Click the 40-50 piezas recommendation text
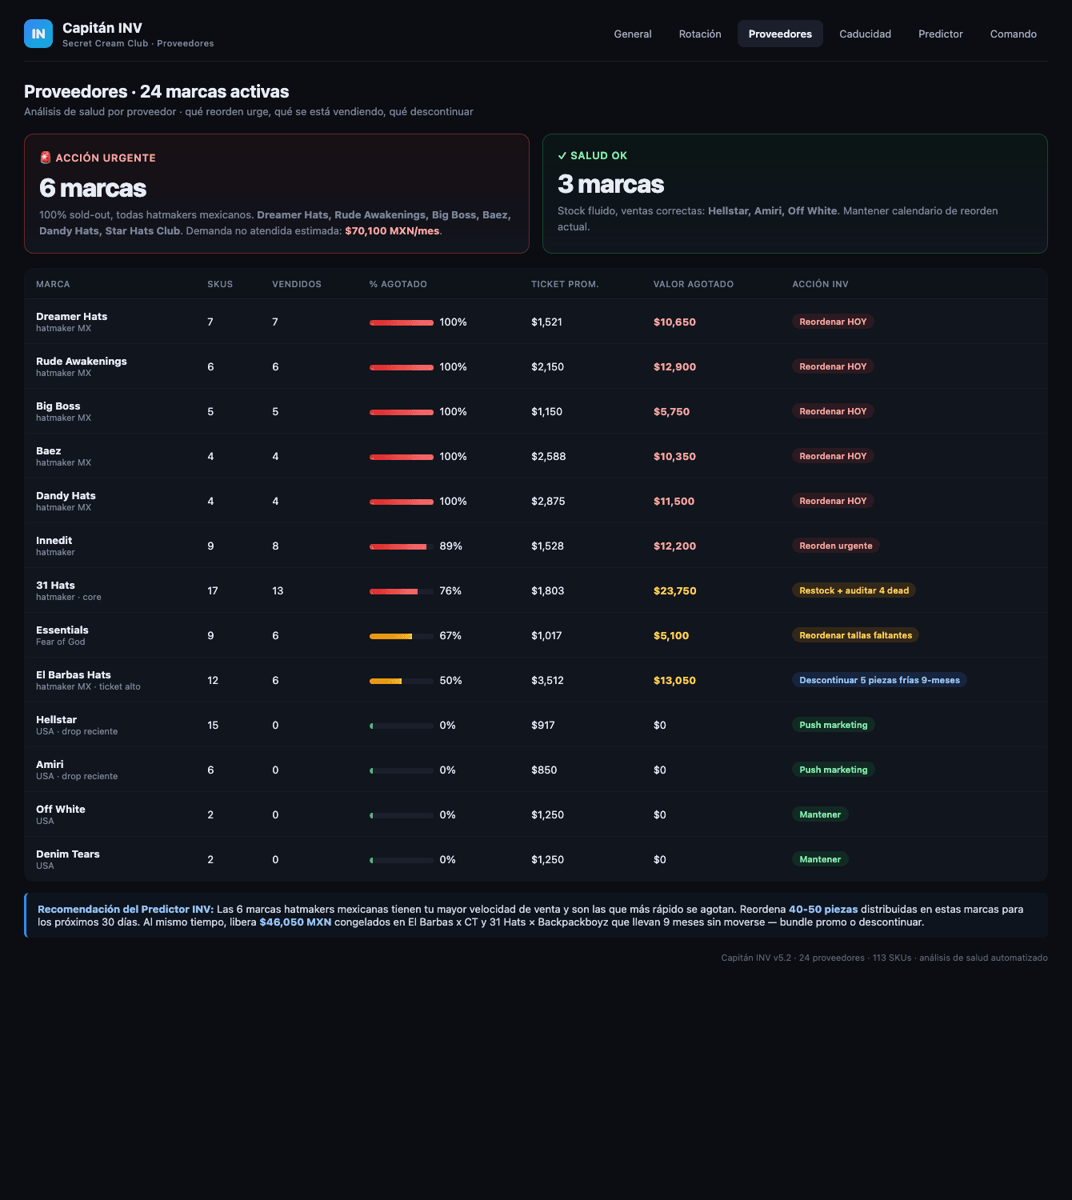1072x1200 pixels. 823,910
